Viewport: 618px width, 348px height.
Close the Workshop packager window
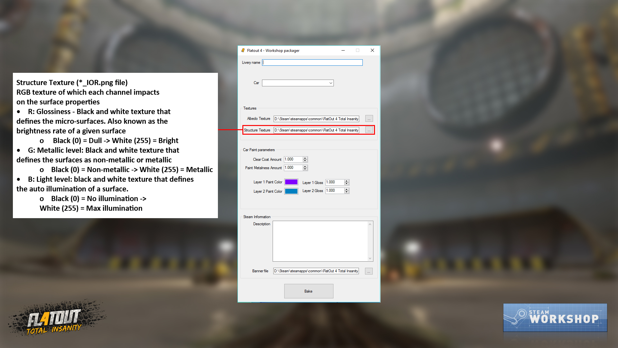(x=372, y=51)
